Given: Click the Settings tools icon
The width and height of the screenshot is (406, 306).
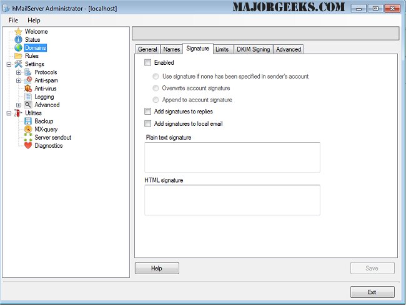Looking at the screenshot, I should pyautogui.click(x=18, y=64).
